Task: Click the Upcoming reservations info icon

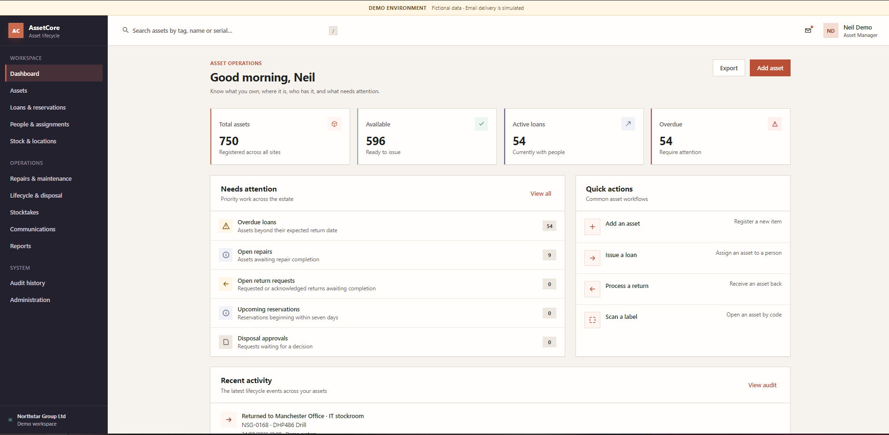Action: point(226,313)
